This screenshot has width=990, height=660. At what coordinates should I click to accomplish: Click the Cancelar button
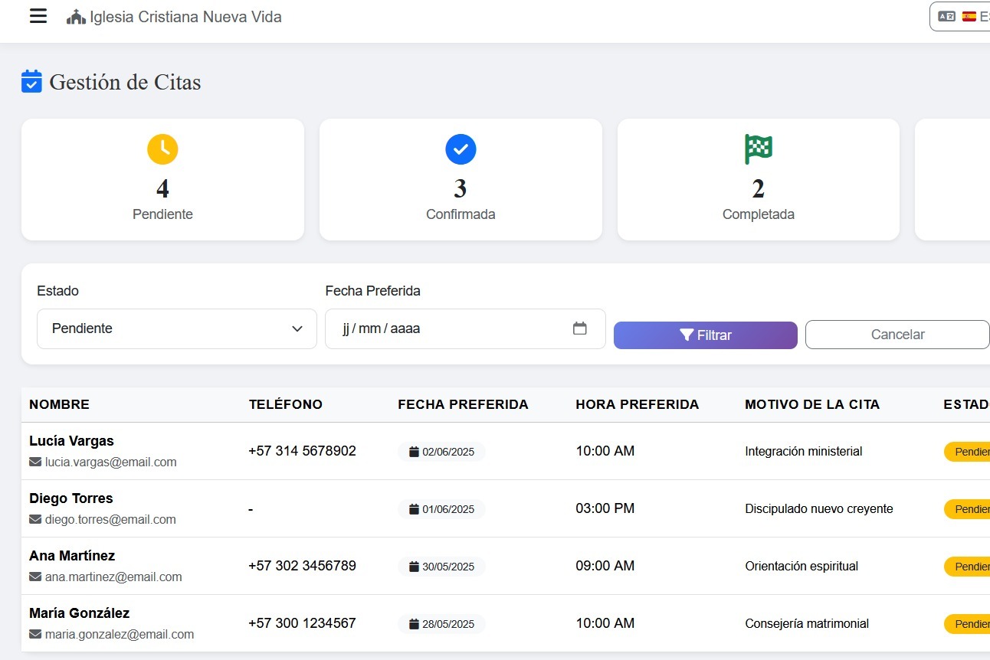point(897,335)
